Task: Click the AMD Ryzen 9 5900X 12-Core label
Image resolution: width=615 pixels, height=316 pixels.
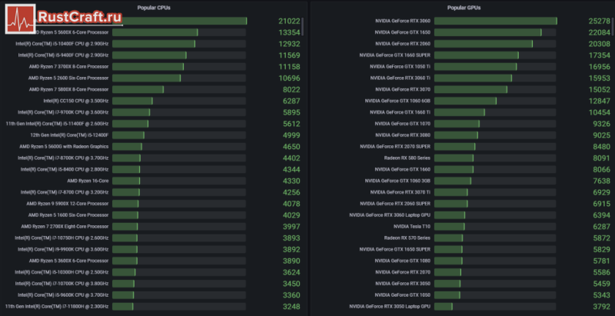Action: 68,204
